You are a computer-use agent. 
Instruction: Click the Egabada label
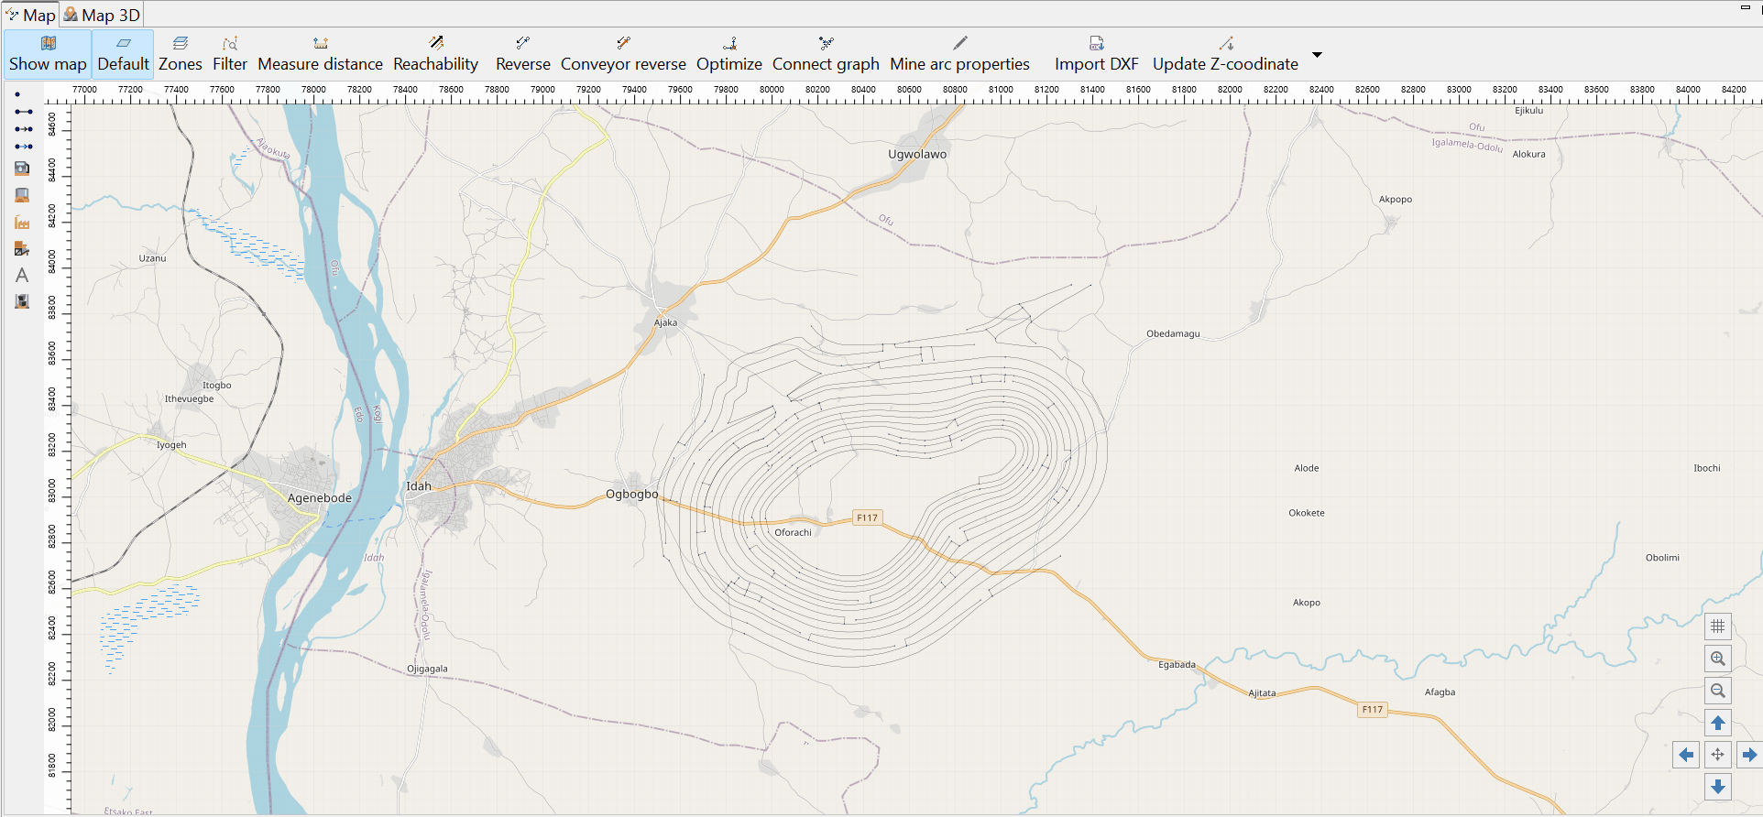[1177, 665]
